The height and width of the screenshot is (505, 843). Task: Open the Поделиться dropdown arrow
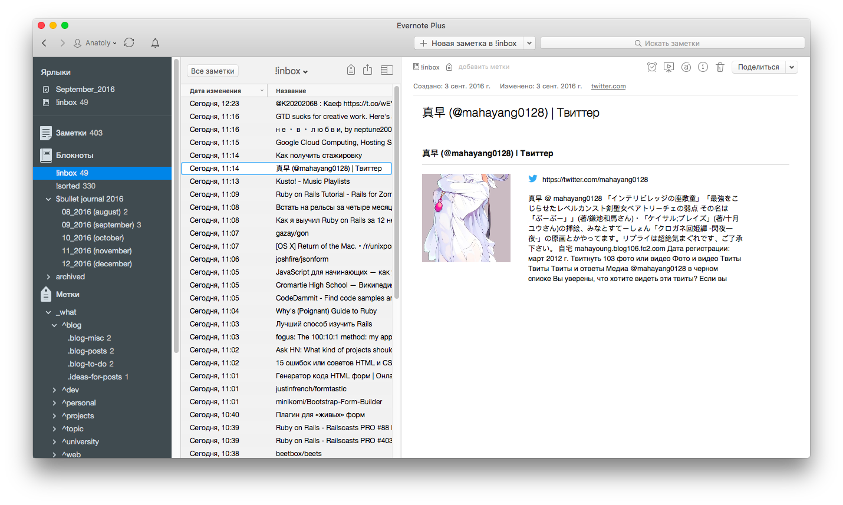coord(792,67)
